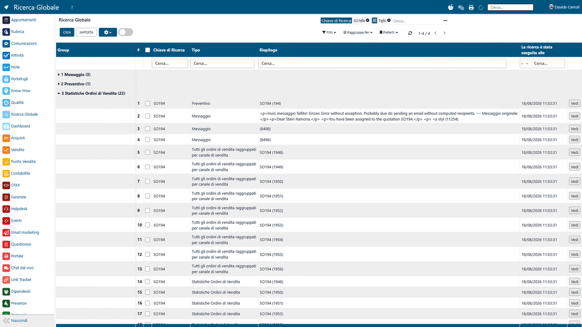
Task: Open Portale in sidebar
Action: (x=17, y=256)
